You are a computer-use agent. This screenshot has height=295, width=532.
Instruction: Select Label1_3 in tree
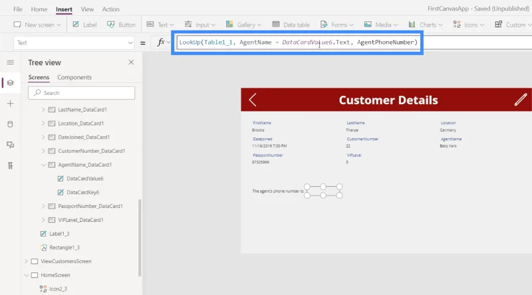[x=59, y=234]
